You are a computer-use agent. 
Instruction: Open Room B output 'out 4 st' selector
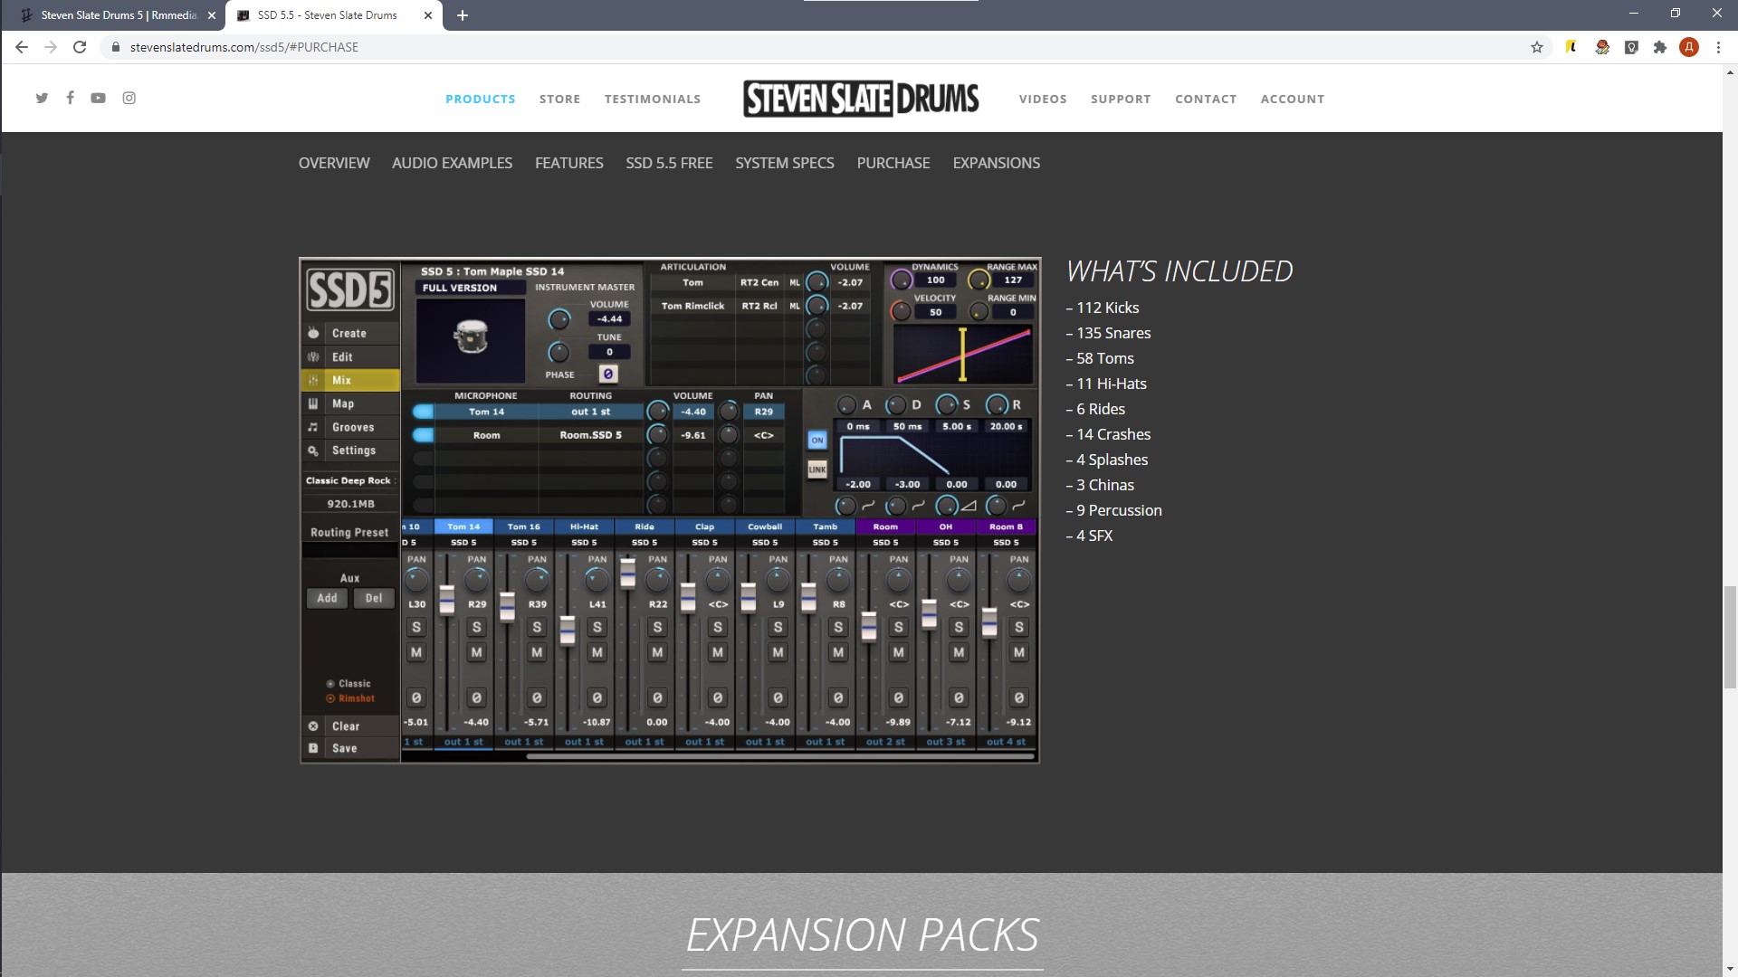pyautogui.click(x=1006, y=742)
